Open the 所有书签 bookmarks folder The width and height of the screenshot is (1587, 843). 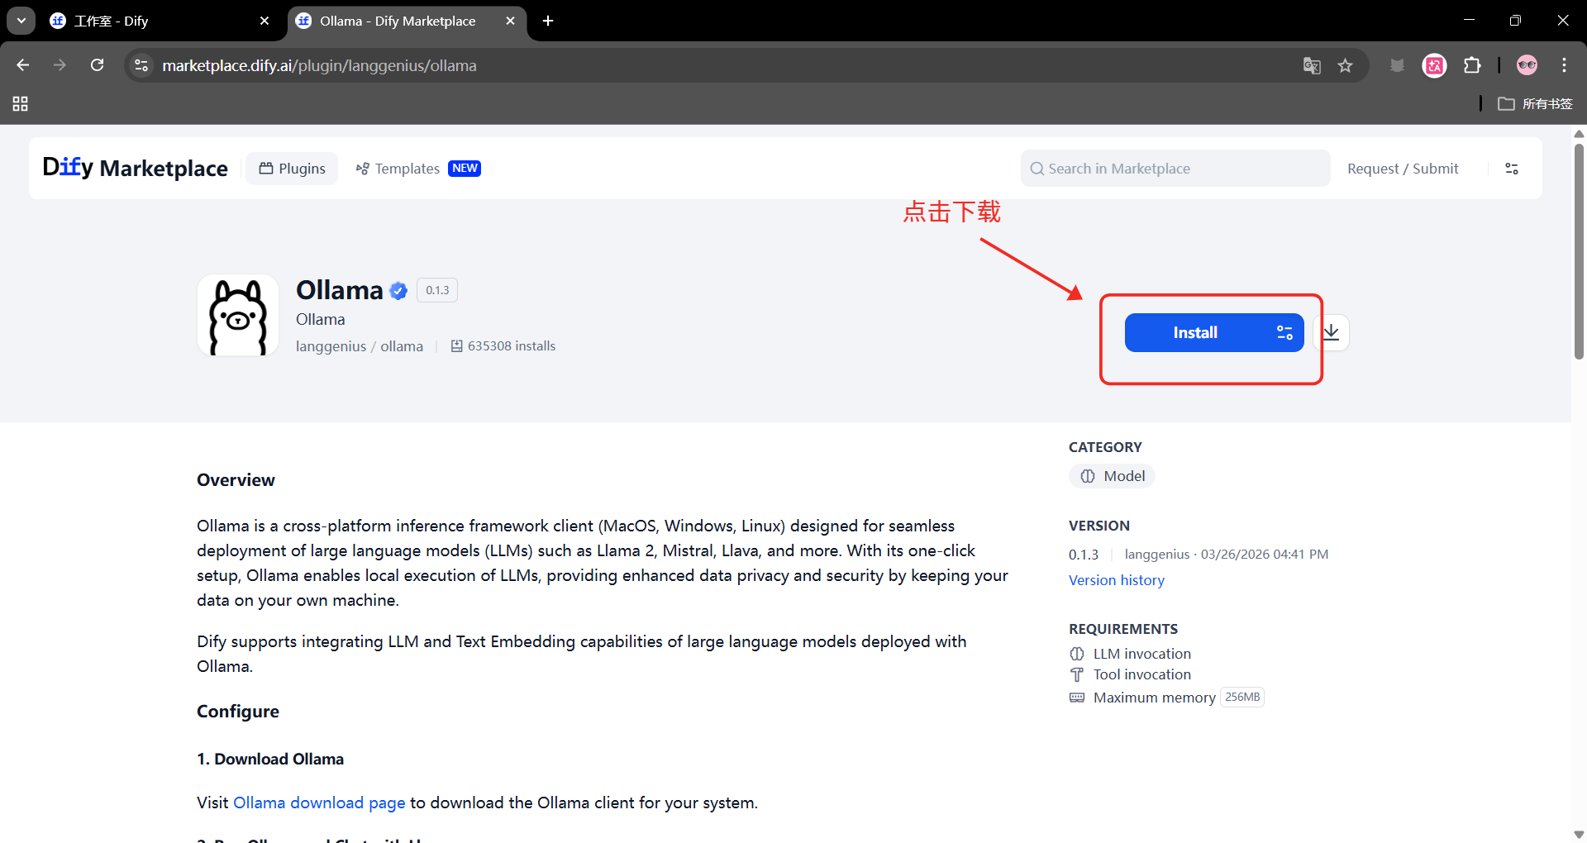point(1535,103)
